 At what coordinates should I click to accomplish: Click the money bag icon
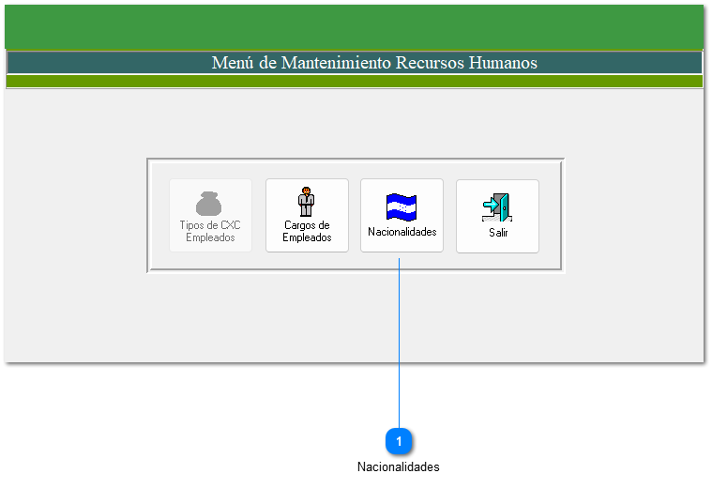pyautogui.click(x=210, y=203)
